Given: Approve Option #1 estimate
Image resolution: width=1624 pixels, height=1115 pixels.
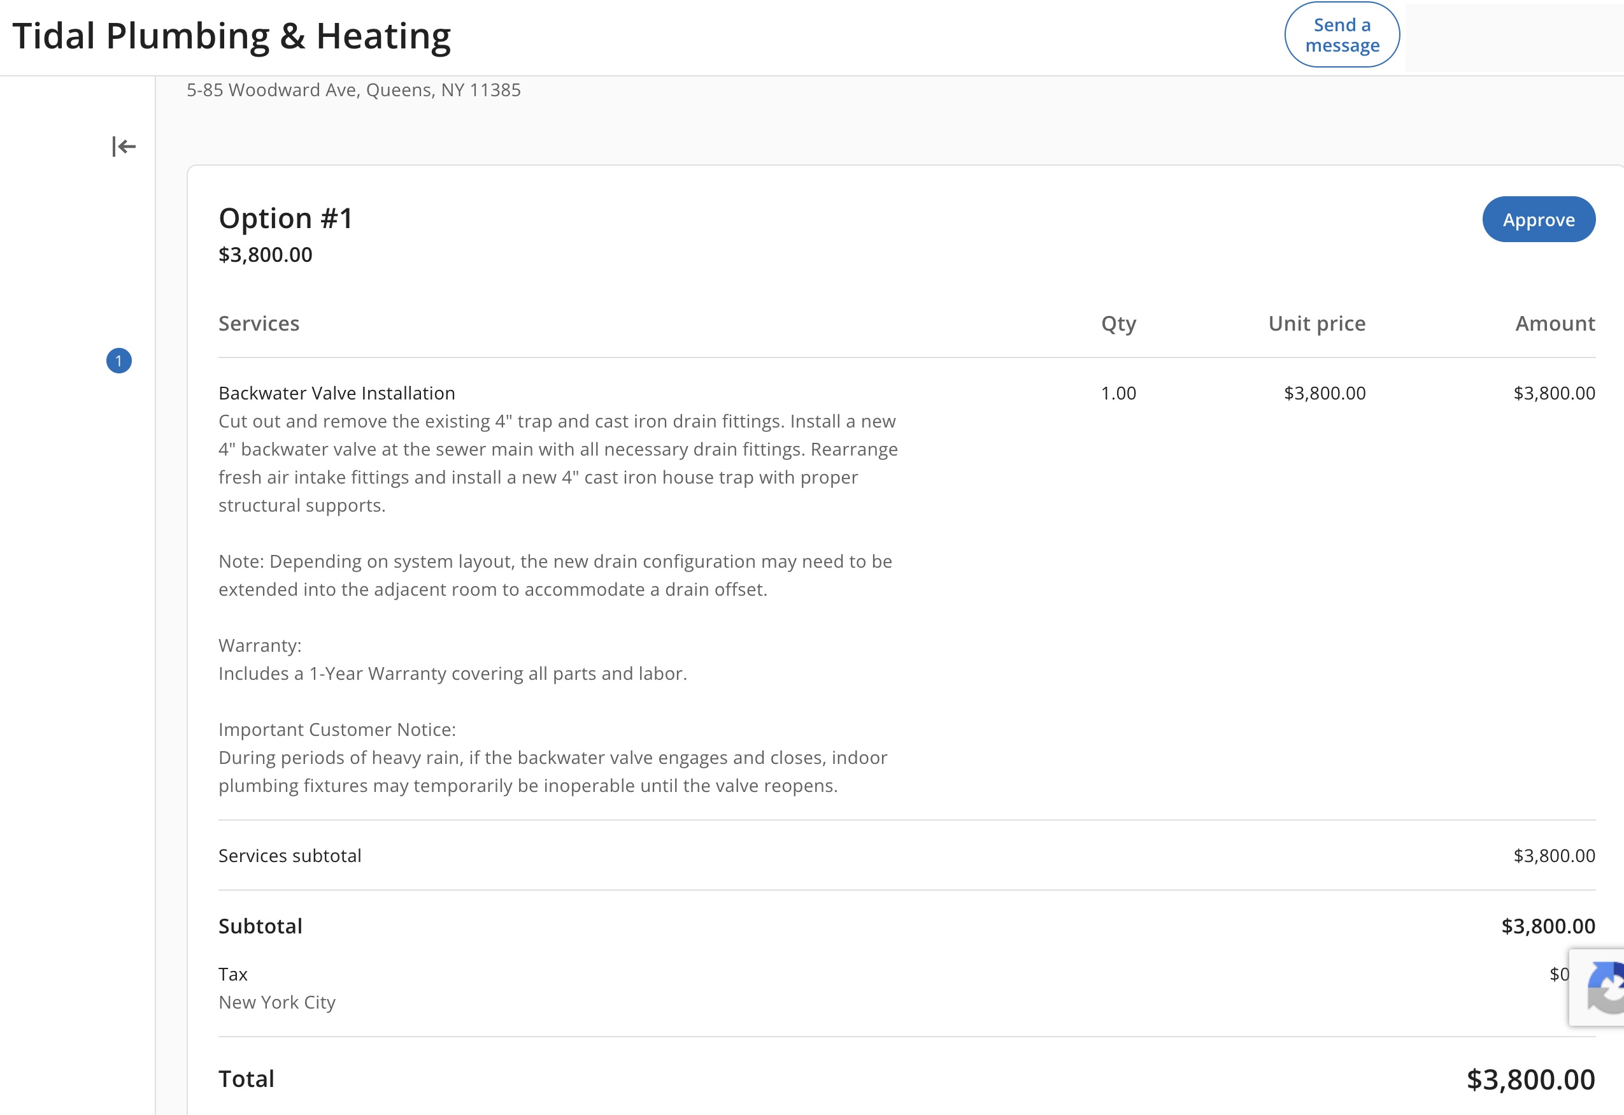Looking at the screenshot, I should point(1539,220).
